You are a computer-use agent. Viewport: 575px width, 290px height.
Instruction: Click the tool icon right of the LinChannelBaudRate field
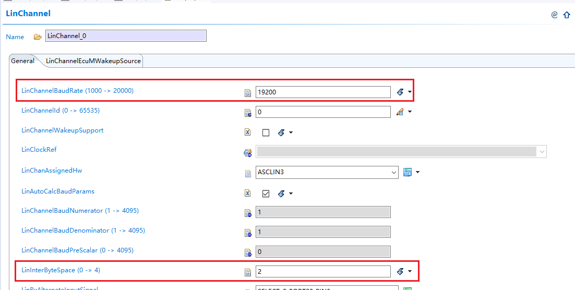click(400, 92)
